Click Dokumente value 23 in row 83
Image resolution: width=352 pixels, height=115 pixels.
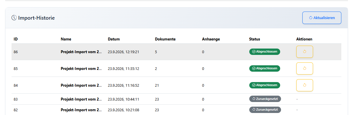(x=157, y=99)
